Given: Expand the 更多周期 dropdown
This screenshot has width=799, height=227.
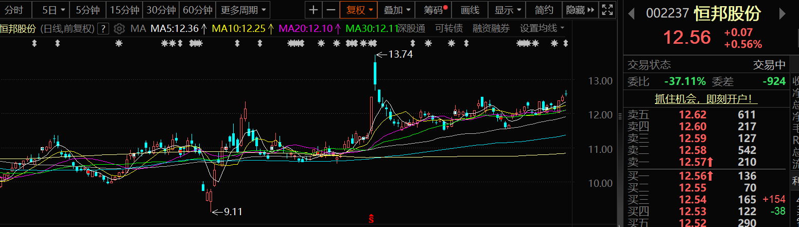Looking at the screenshot, I should 244,9.
